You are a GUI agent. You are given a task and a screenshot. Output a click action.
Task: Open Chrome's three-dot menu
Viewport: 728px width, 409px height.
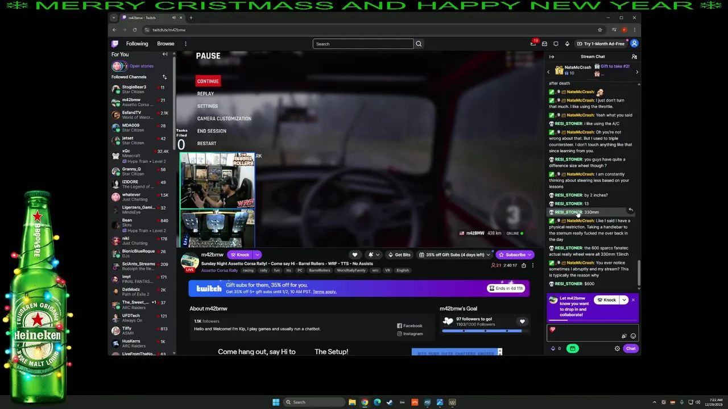[634, 30]
